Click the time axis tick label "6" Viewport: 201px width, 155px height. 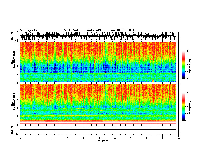[x=115, y=138]
